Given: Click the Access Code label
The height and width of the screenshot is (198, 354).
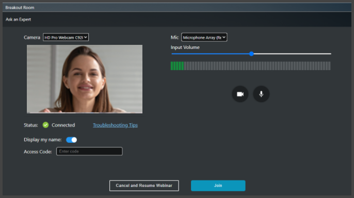Looking at the screenshot, I should 38,152.
